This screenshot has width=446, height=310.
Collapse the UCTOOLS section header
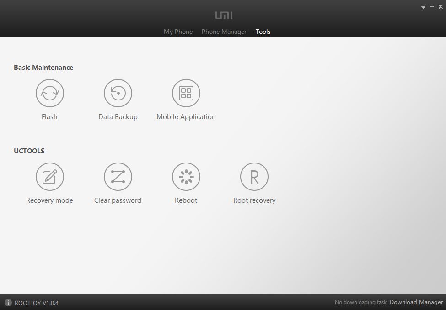tap(29, 151)
